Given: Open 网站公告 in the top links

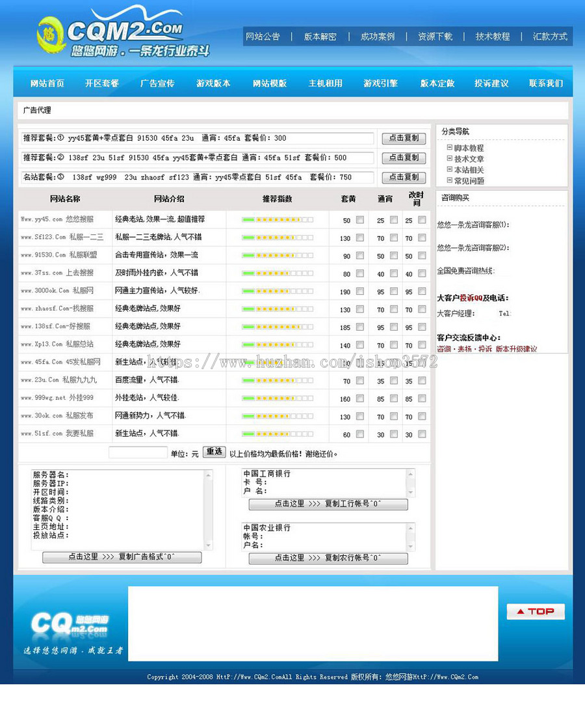Looking at the screenshot, I should 263,36.
